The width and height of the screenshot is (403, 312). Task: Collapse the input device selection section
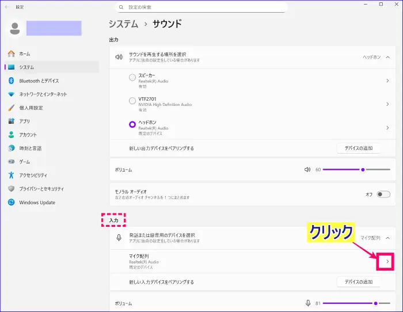coord(388,237)
